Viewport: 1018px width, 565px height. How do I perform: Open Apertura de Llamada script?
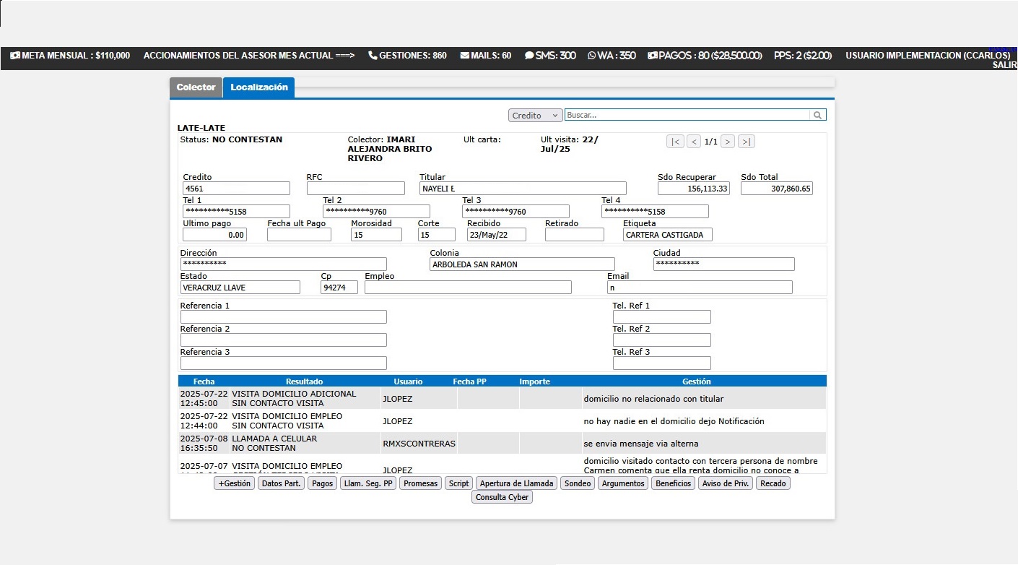coord(516,483)
